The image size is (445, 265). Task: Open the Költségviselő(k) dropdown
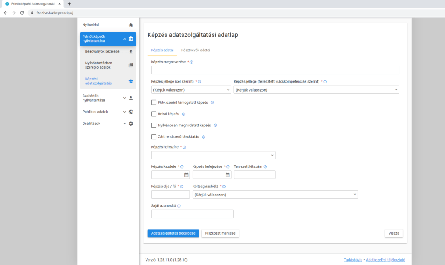[x=275, y=195]
